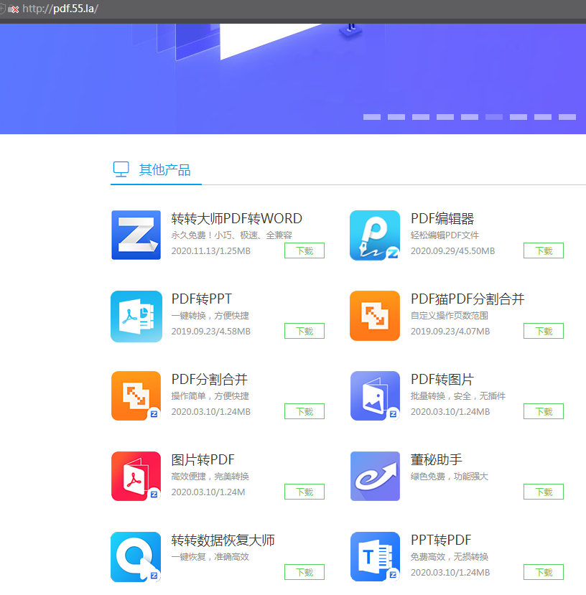Click the PDF编辑器 app icon
Viewport: 586px width, 595px height.
(375, 235)
